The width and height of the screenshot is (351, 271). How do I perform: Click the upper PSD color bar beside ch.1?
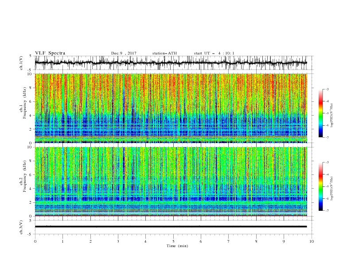320,113
